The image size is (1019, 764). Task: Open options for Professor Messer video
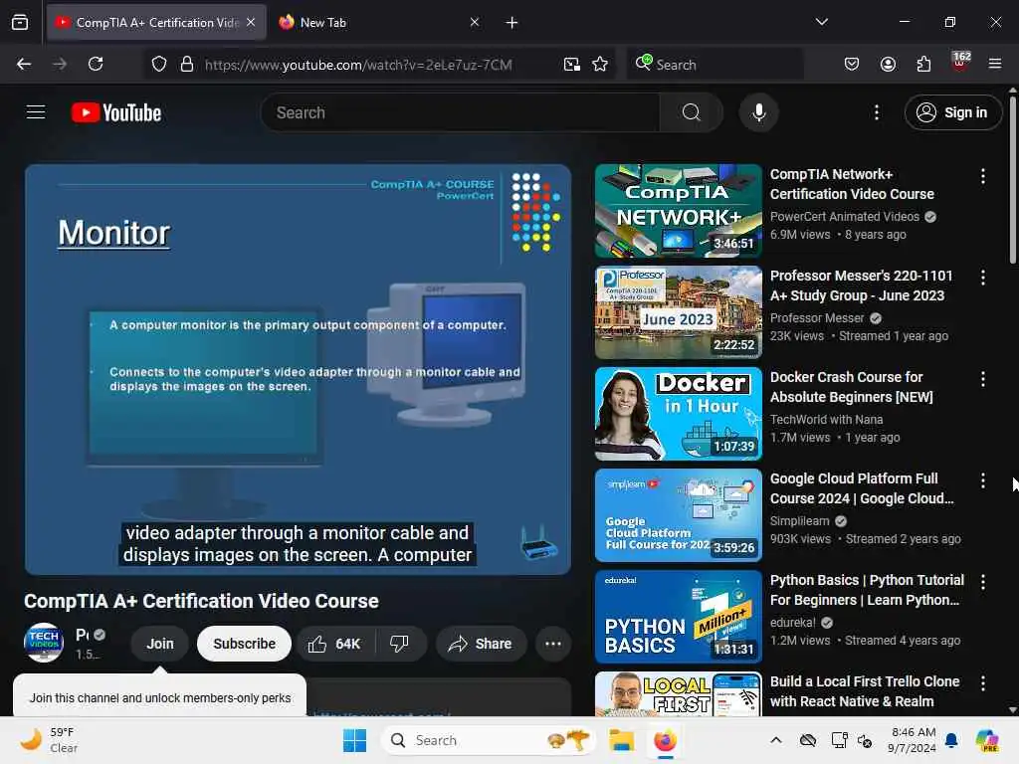click(x=982, y=278)
